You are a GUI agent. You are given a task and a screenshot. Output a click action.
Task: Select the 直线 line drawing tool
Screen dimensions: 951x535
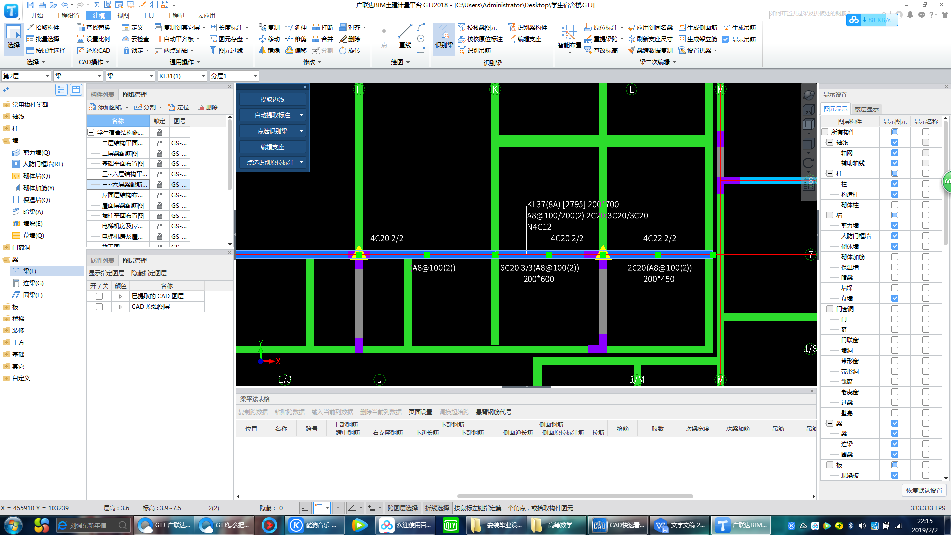(405, 36)
